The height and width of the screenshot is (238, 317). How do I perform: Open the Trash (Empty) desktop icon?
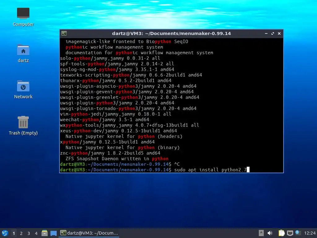23,126
